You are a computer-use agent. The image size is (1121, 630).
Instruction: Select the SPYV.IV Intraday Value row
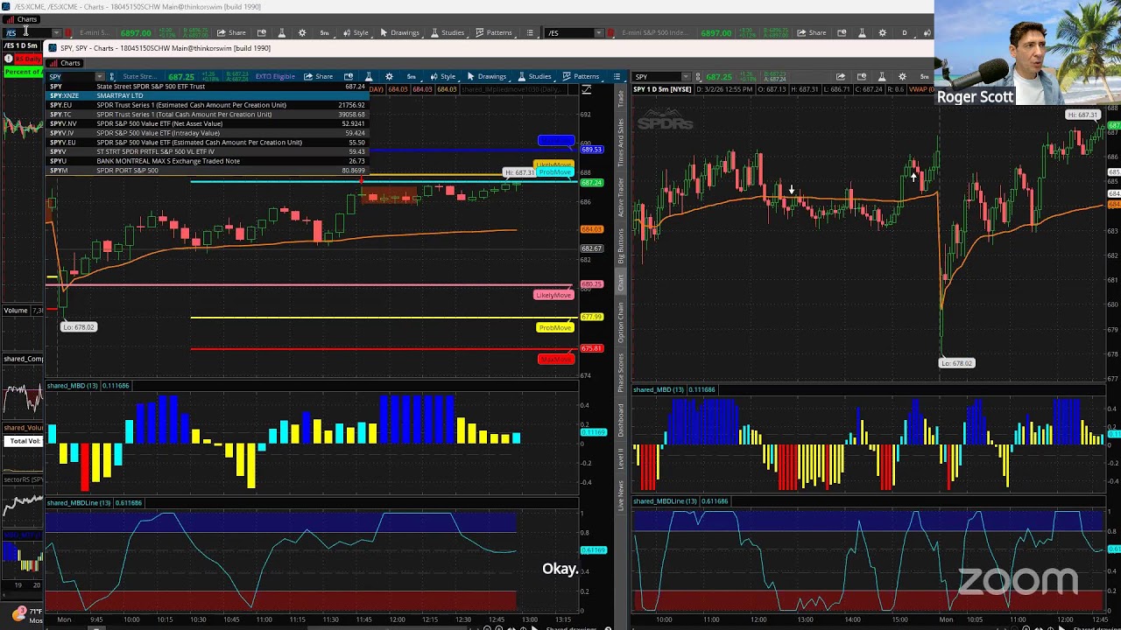point(207,133)
